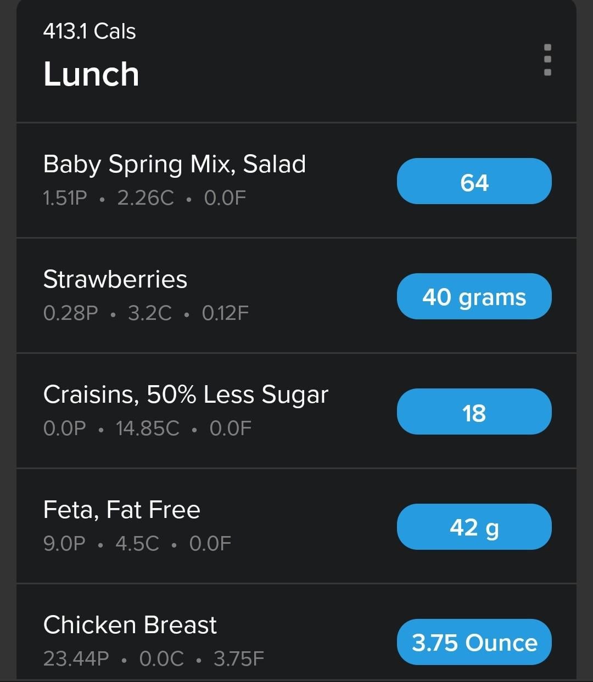Open the Chicken Breast entry
593x682 pixels.
pos(130,625)
